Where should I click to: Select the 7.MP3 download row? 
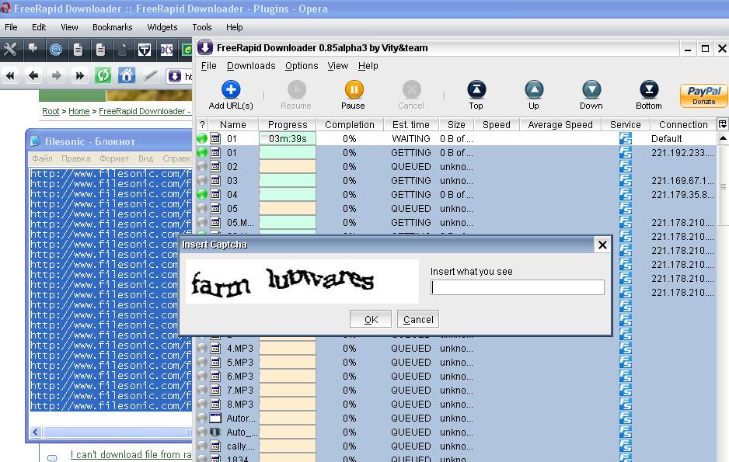click(239, 390)
